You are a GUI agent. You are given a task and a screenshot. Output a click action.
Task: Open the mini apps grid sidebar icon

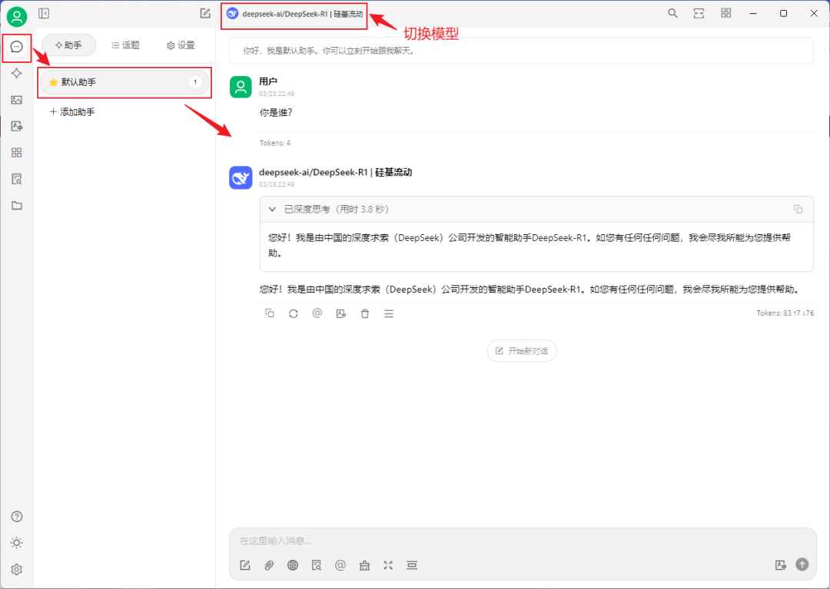point(17,152)
